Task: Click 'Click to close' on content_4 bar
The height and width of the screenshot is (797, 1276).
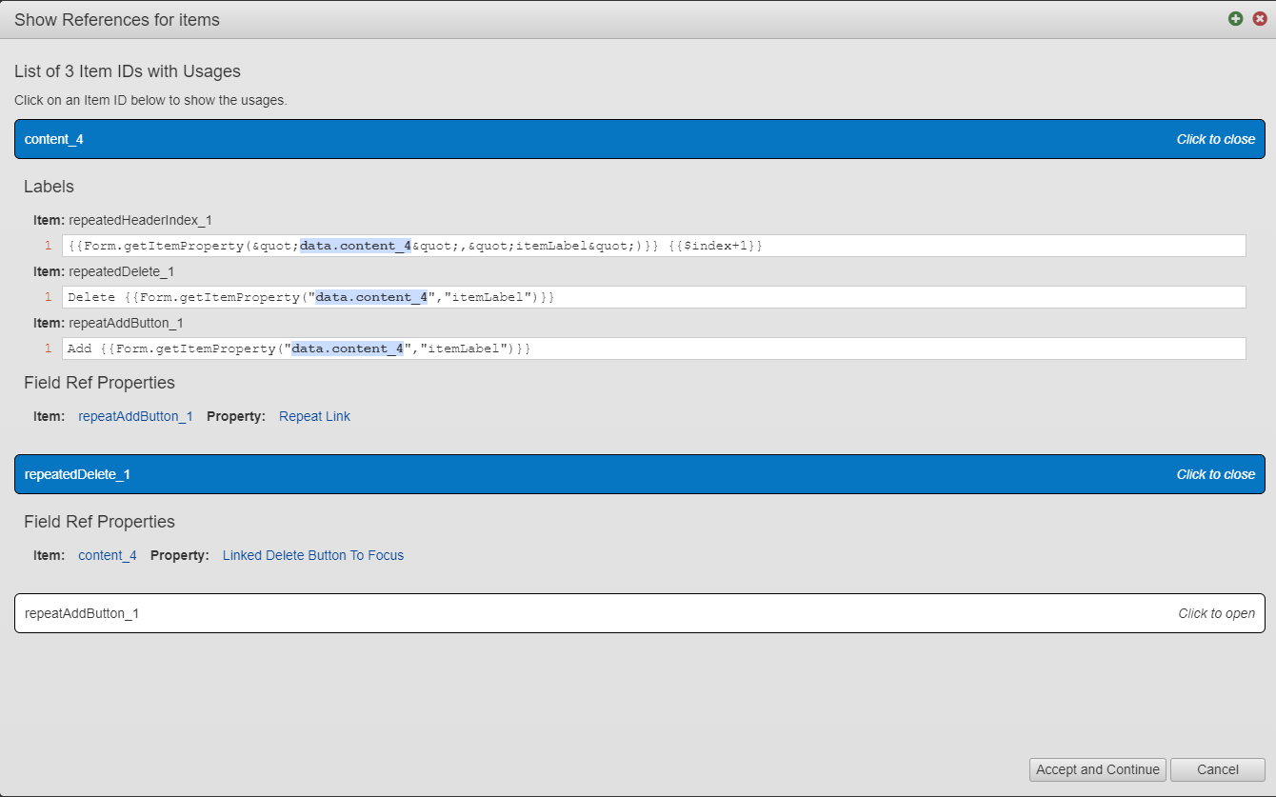Action: tap(1215, 139)
